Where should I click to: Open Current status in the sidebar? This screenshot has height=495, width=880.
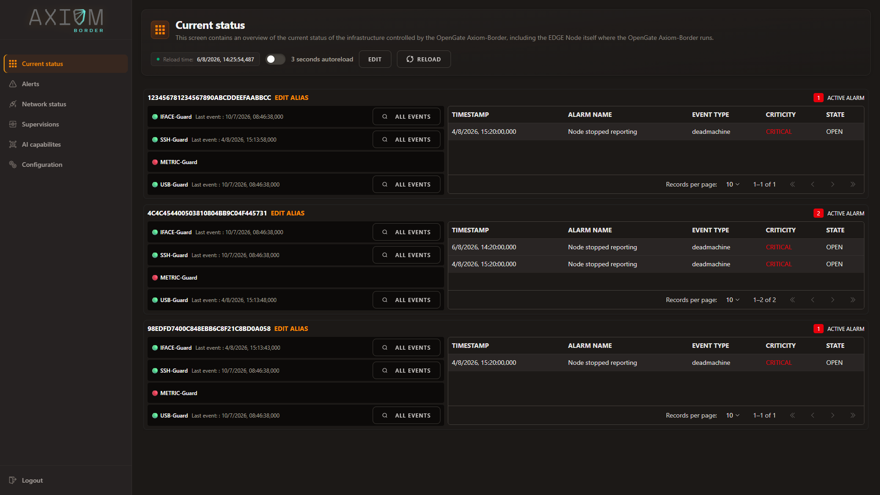tap(66, 64)
